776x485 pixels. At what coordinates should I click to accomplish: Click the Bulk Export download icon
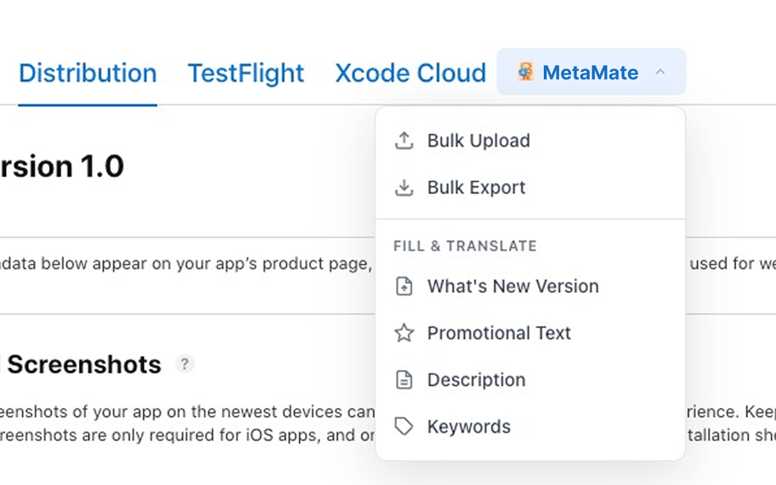click(404, 188)
